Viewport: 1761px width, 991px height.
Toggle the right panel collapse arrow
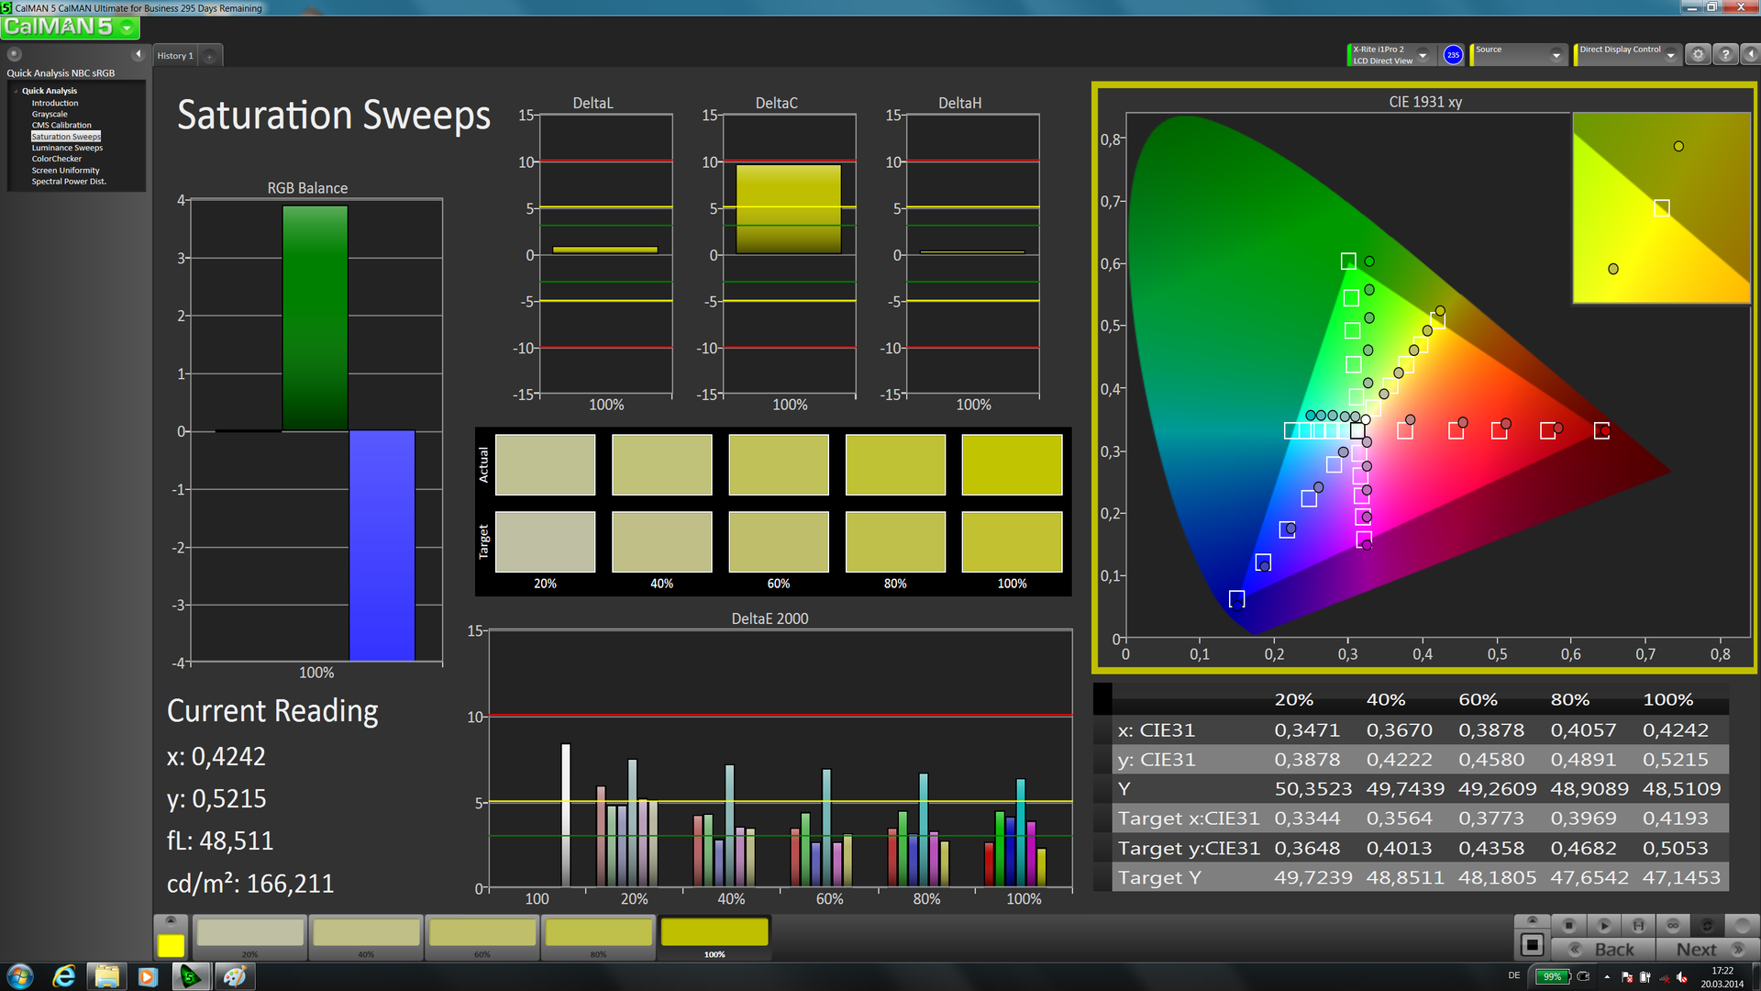pyautogui.click(x=1750, y=54)
